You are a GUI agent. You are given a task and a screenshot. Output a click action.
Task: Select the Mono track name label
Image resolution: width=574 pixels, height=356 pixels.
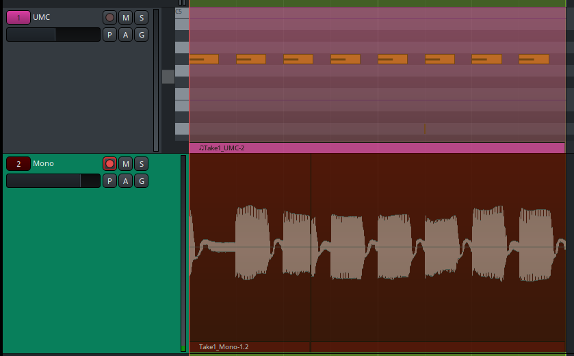point(43,163)
